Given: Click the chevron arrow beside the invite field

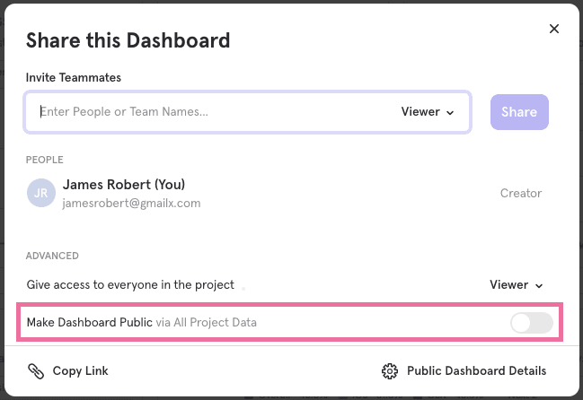Looking at the screenshot, I should 451,113.
